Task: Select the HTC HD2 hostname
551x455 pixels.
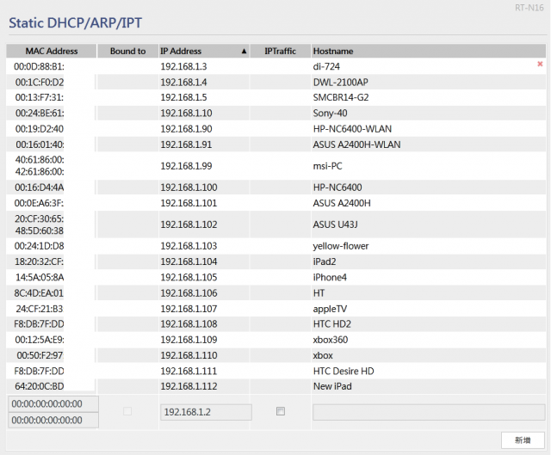Action: point(332,323)
